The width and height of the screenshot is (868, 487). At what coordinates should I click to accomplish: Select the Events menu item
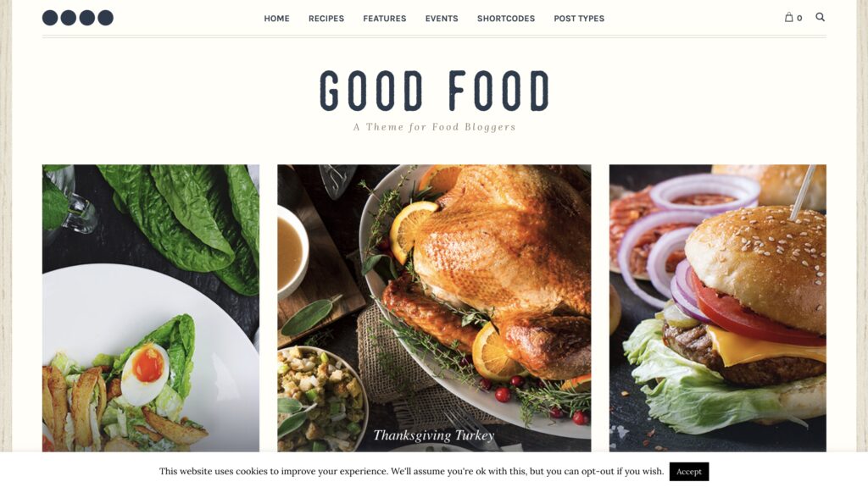[442, 19]
